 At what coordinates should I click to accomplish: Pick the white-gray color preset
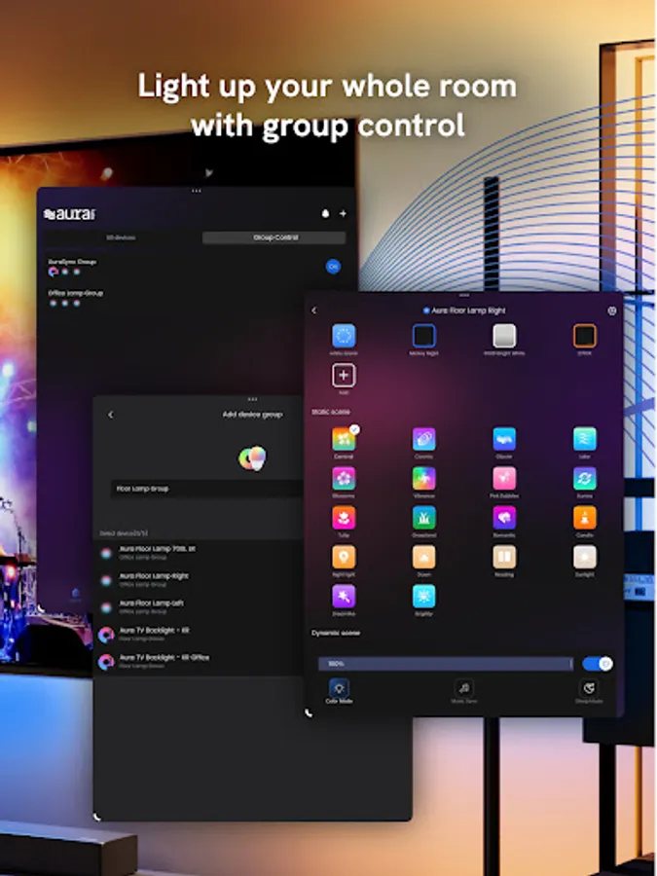click(x=504, y=336)
